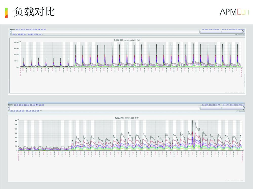Set zoom to 12h in the netall graph

point(27,29)
